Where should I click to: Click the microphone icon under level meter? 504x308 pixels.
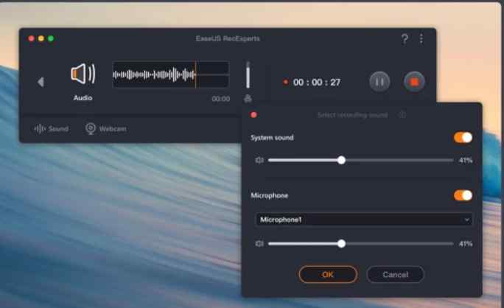tap(248, 99)
